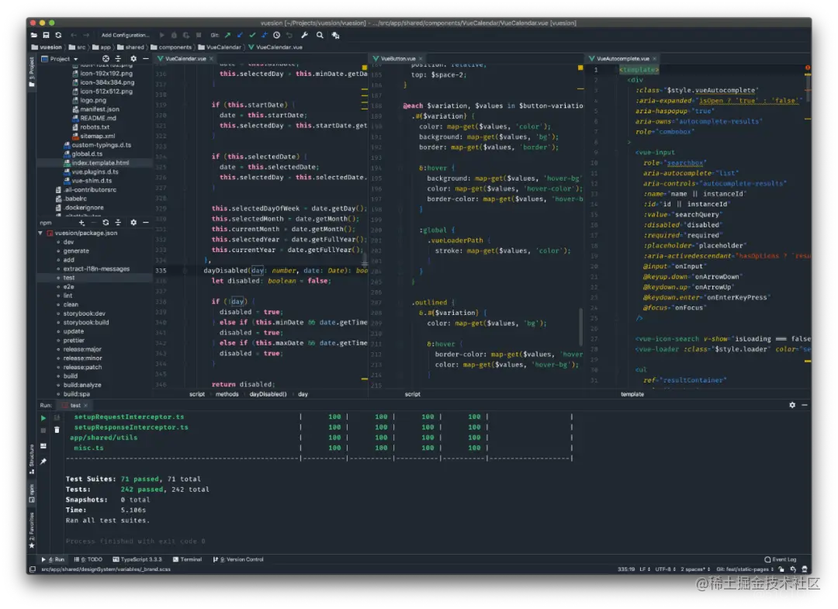Click the Git Push green arrow icon
Screen dimensions: 838x609
pyautogui.click(x=227, y=35)
